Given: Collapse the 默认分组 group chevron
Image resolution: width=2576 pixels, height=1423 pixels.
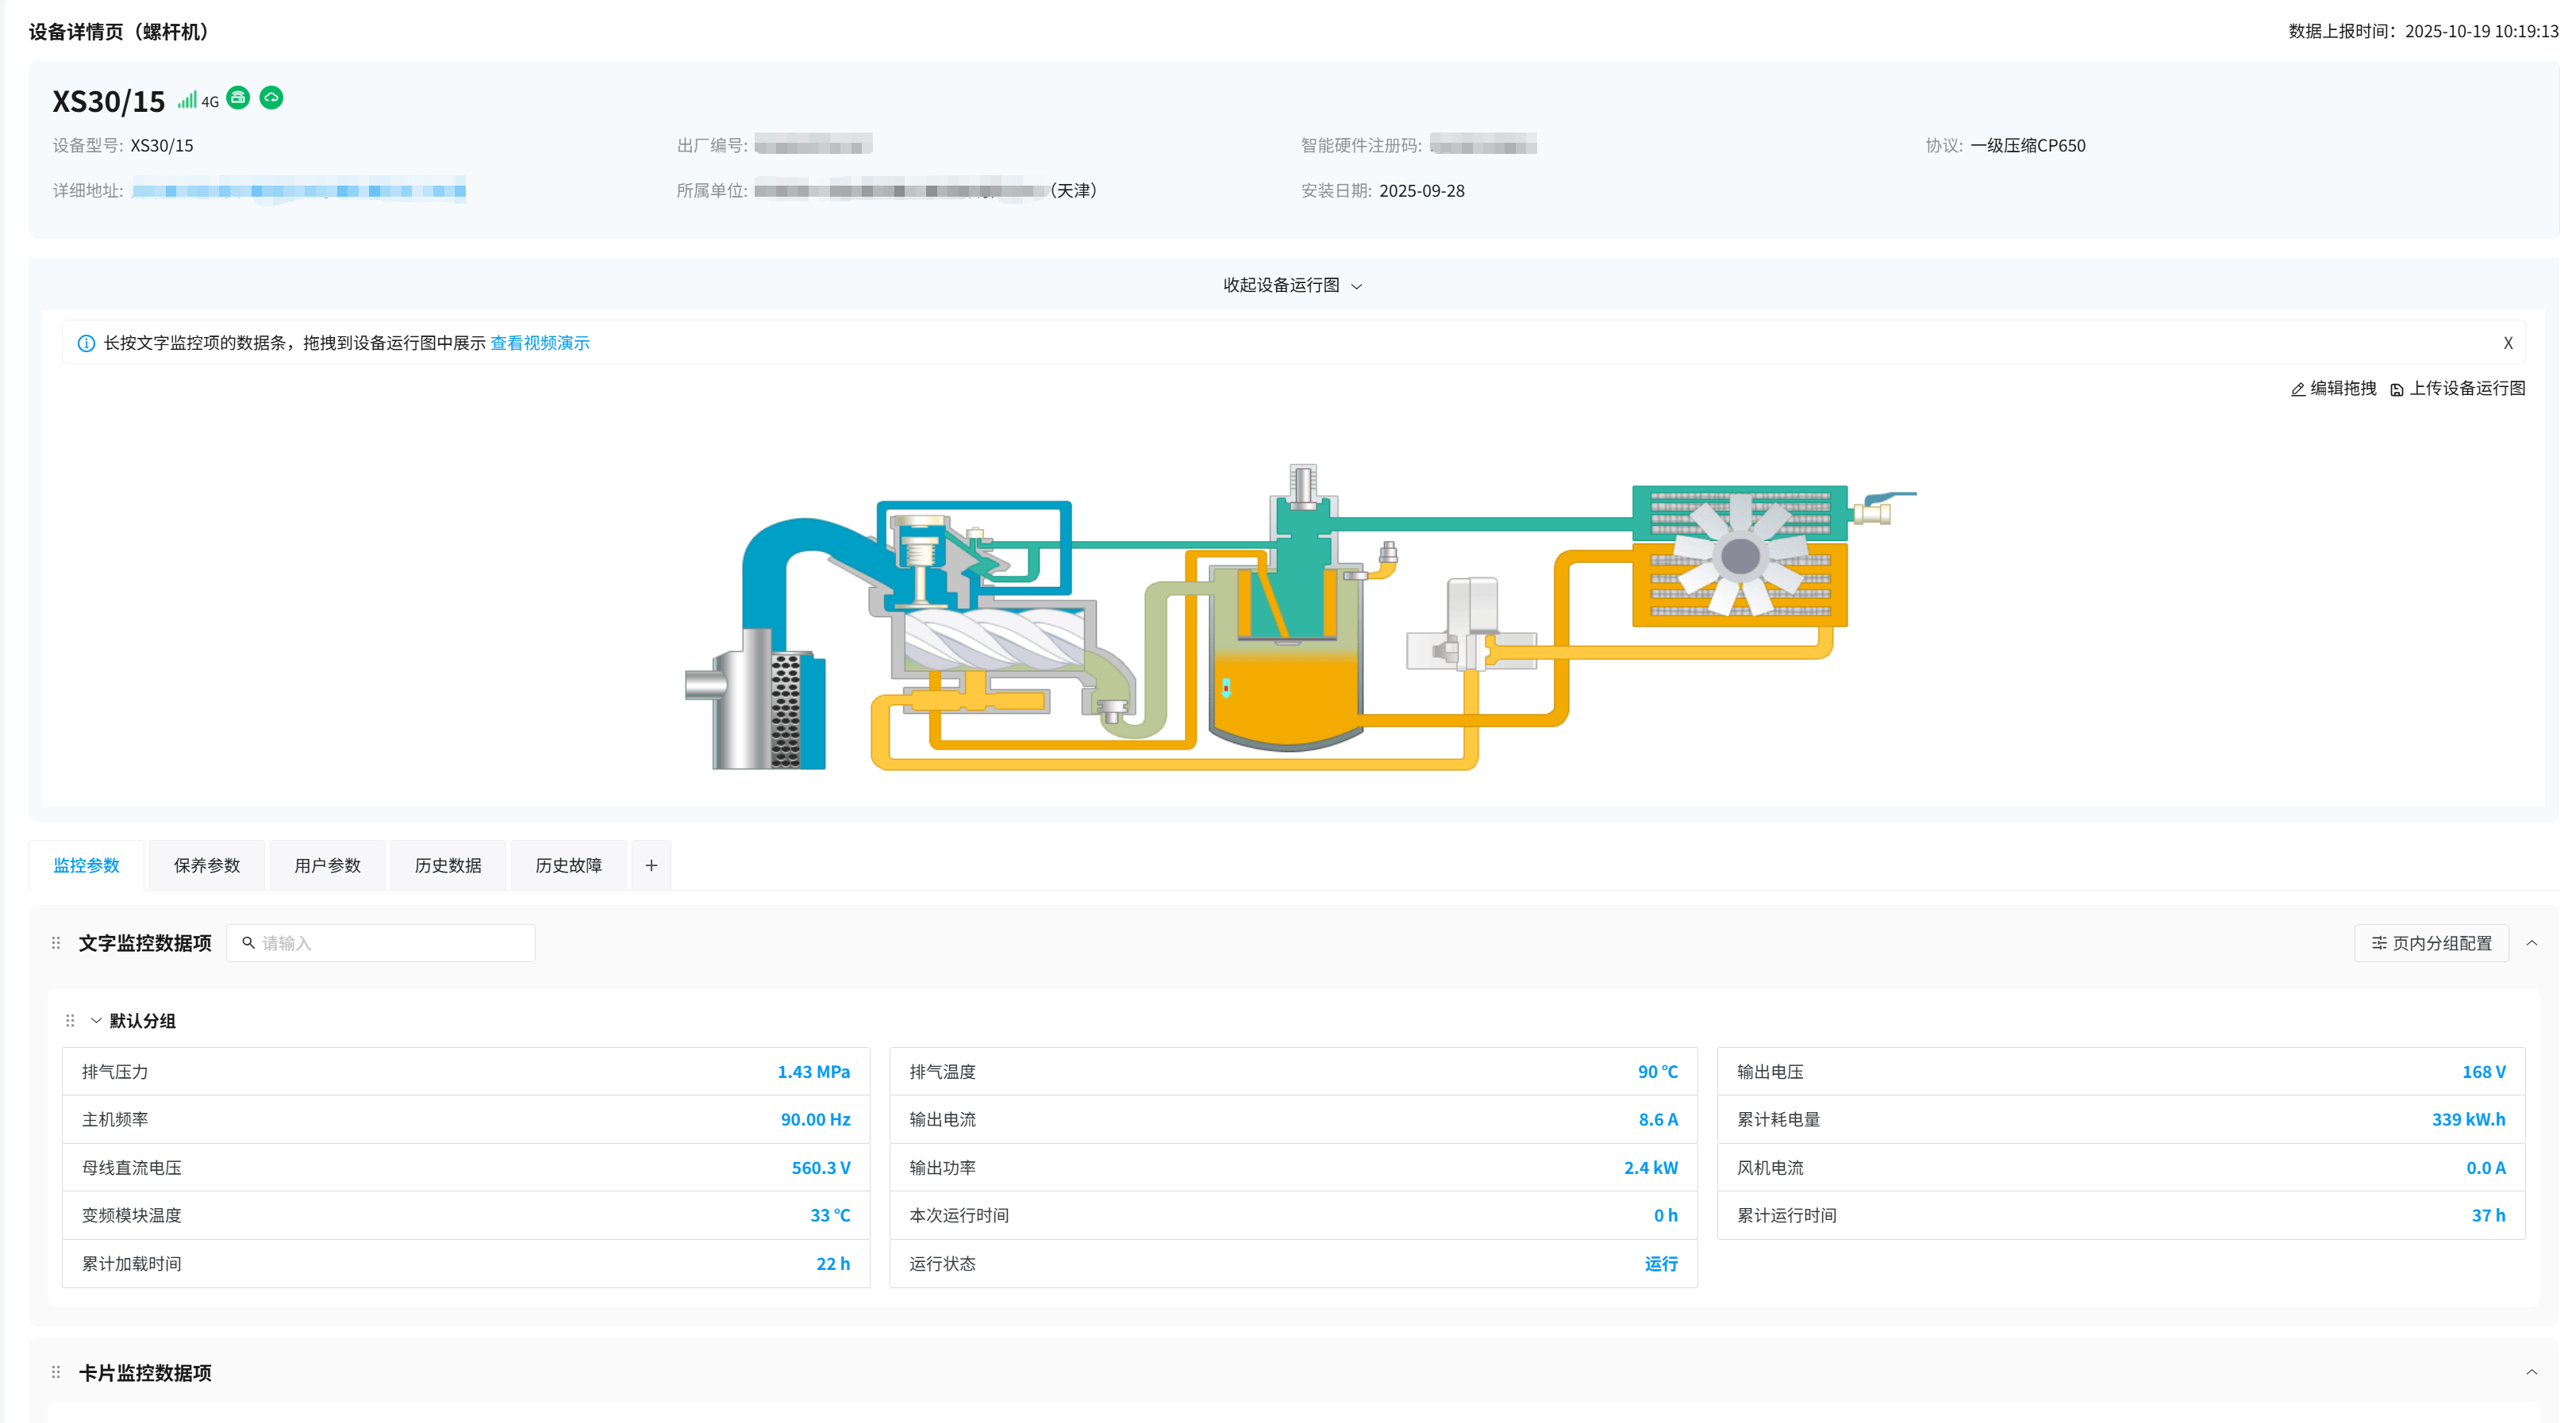Looking at the screenshot, I should pos(96,1020).
